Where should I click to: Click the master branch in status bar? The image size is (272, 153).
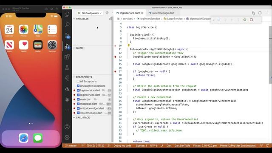click(71, 146)
